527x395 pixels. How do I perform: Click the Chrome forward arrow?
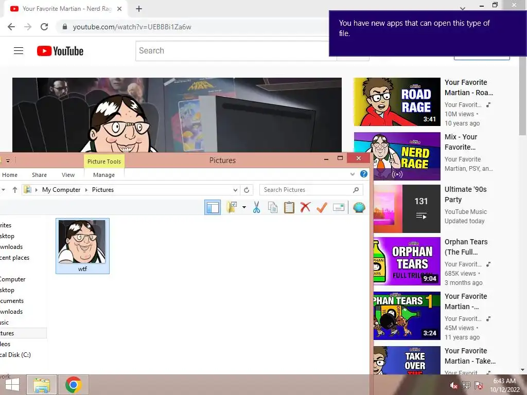28,27
